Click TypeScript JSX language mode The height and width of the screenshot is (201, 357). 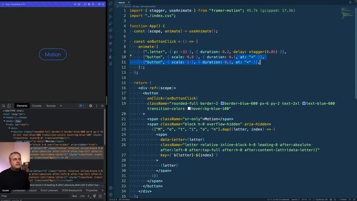click(x=321, y=200)
